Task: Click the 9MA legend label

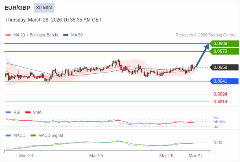Action: point(37,113)
